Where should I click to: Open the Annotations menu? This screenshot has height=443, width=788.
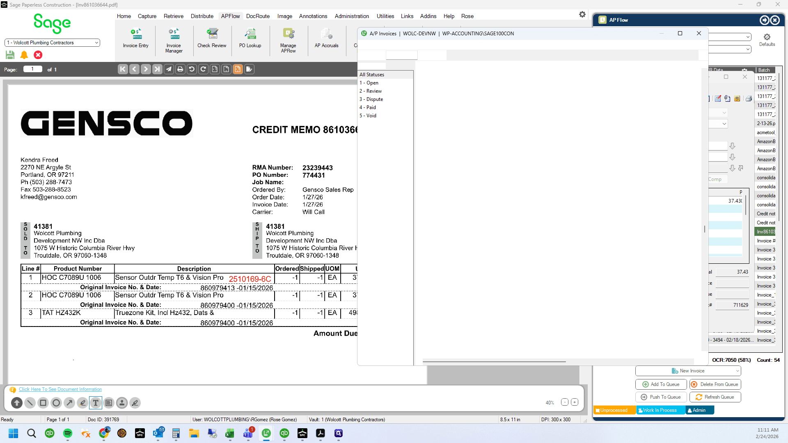tap(313, 16)
